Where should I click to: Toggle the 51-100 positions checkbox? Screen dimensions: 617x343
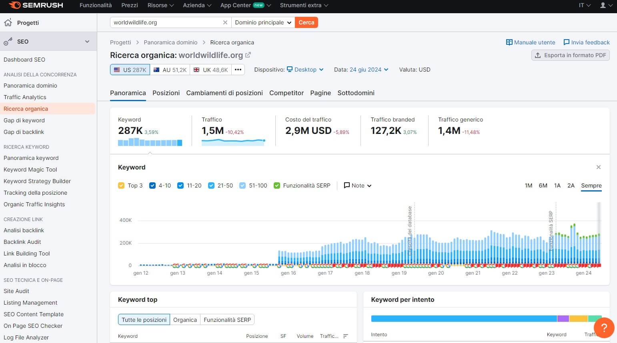242,185
